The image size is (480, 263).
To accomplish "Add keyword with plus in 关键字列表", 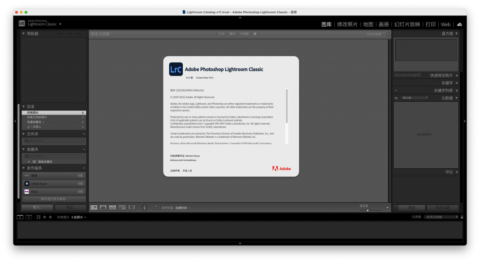I will (396, 90).
